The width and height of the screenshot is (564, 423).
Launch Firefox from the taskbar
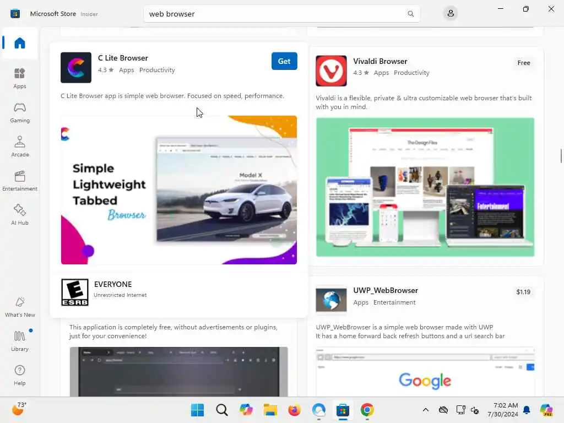click(294, 410)
